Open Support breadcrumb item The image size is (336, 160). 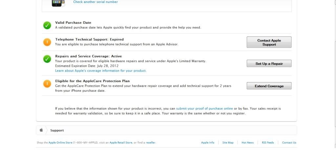pyautogui.click(x=57, y=130)
